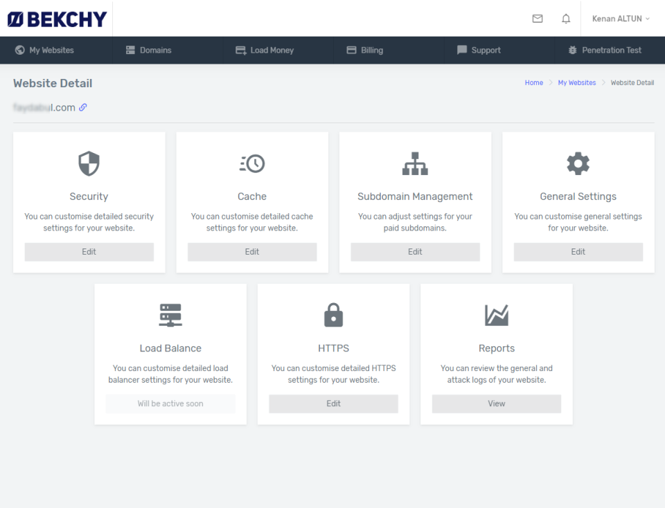
Task: Open the messages envelope icon
Action: pyautogui.click(x=538, y=19)
